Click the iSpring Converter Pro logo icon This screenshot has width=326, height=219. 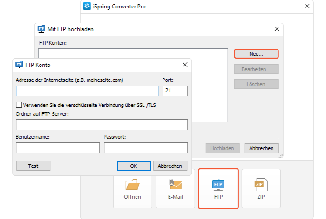(x=87, y=6)
